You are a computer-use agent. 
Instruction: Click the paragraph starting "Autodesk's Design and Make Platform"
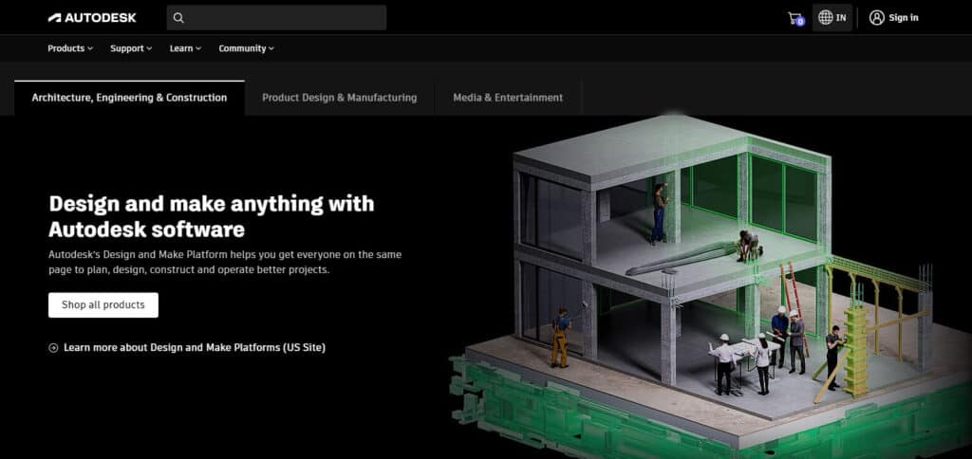click(x=225, y=263)
